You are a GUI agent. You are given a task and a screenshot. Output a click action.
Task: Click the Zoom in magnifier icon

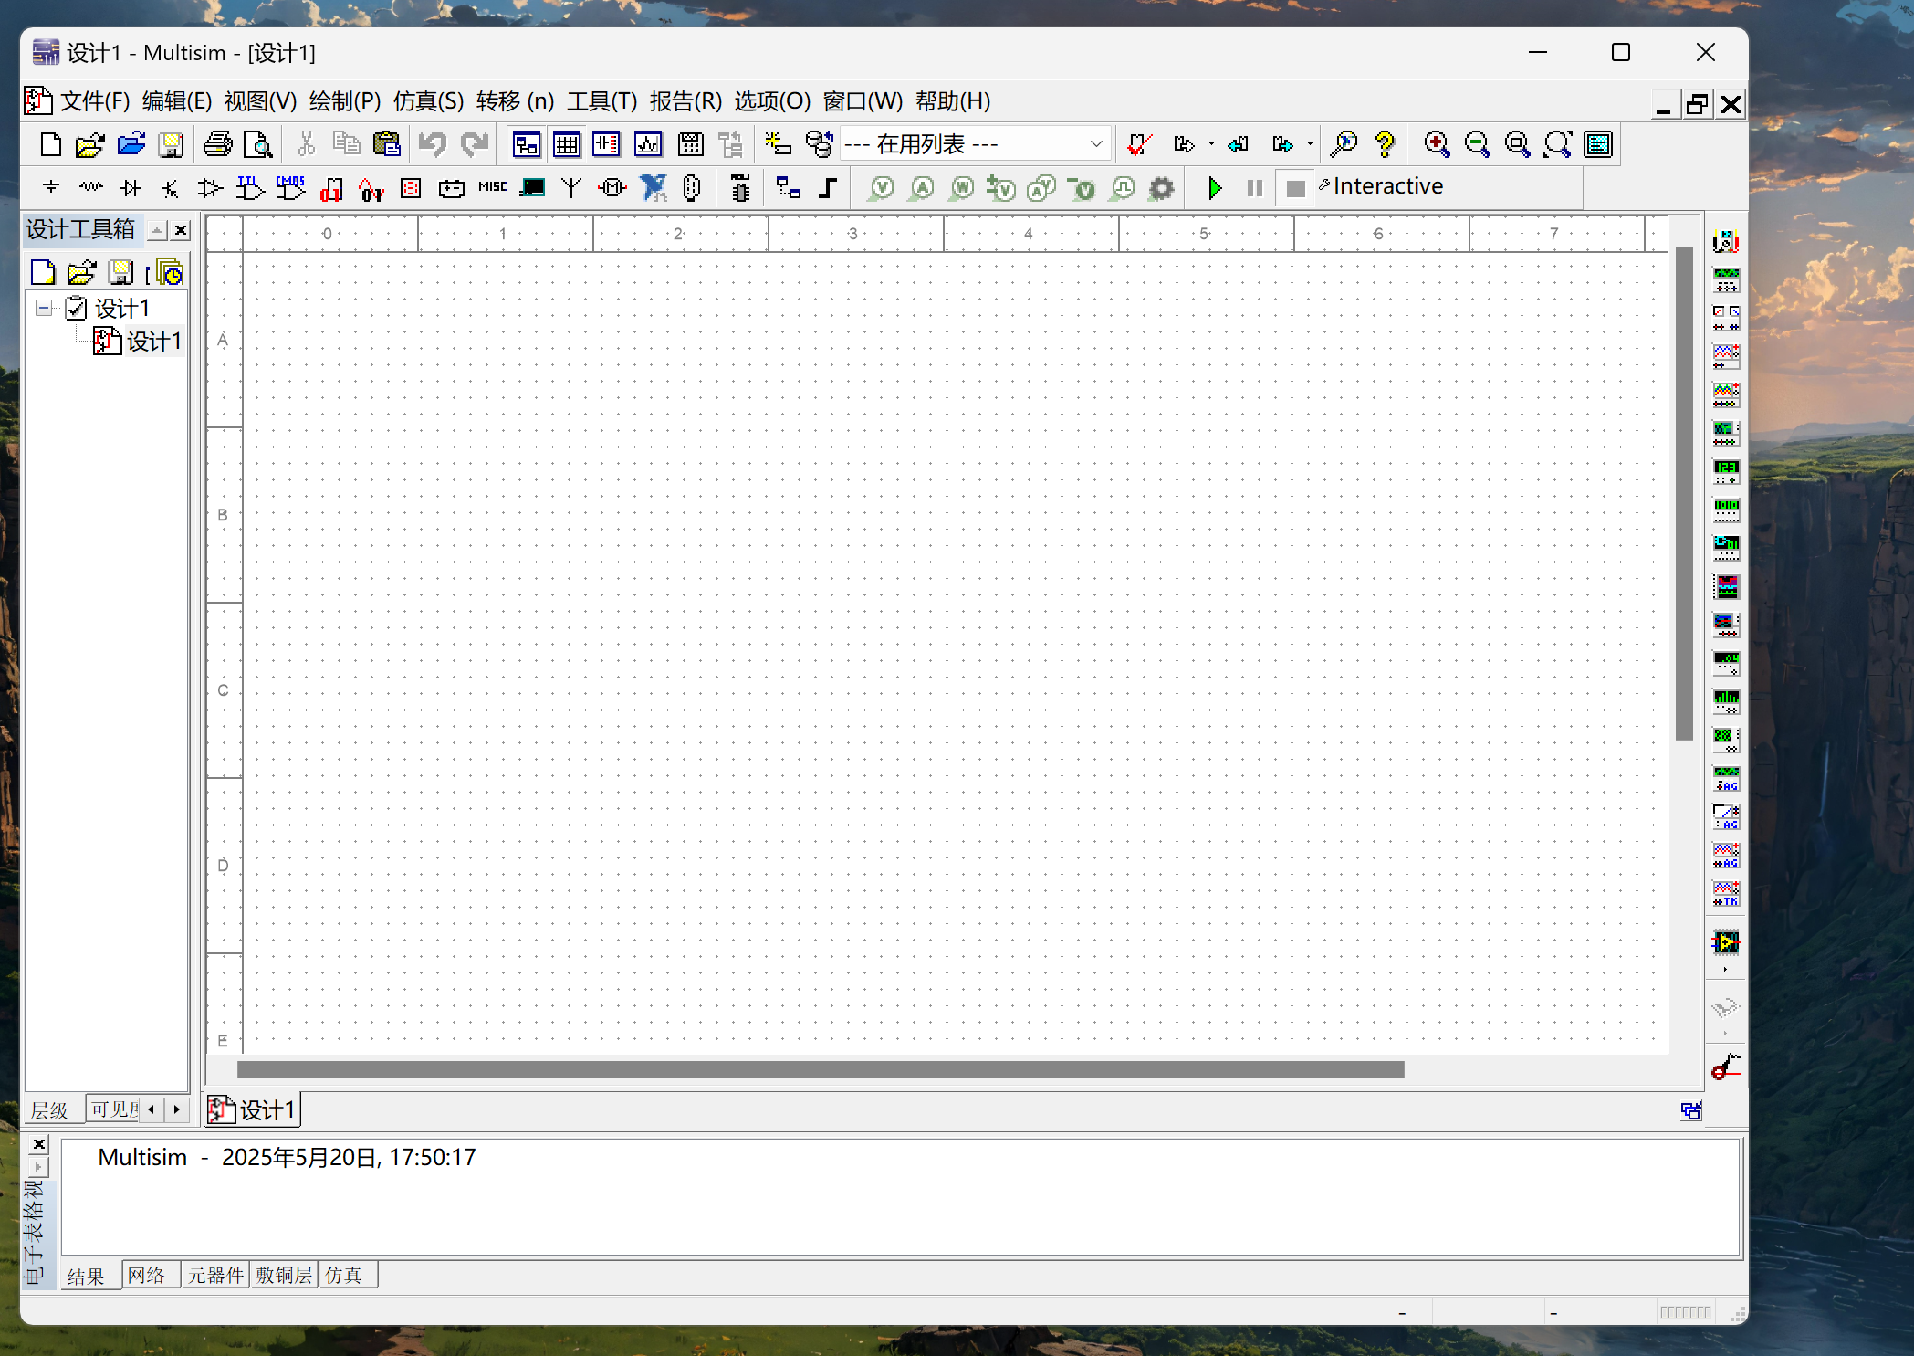pyautogui.click(x=1437, y=144)
